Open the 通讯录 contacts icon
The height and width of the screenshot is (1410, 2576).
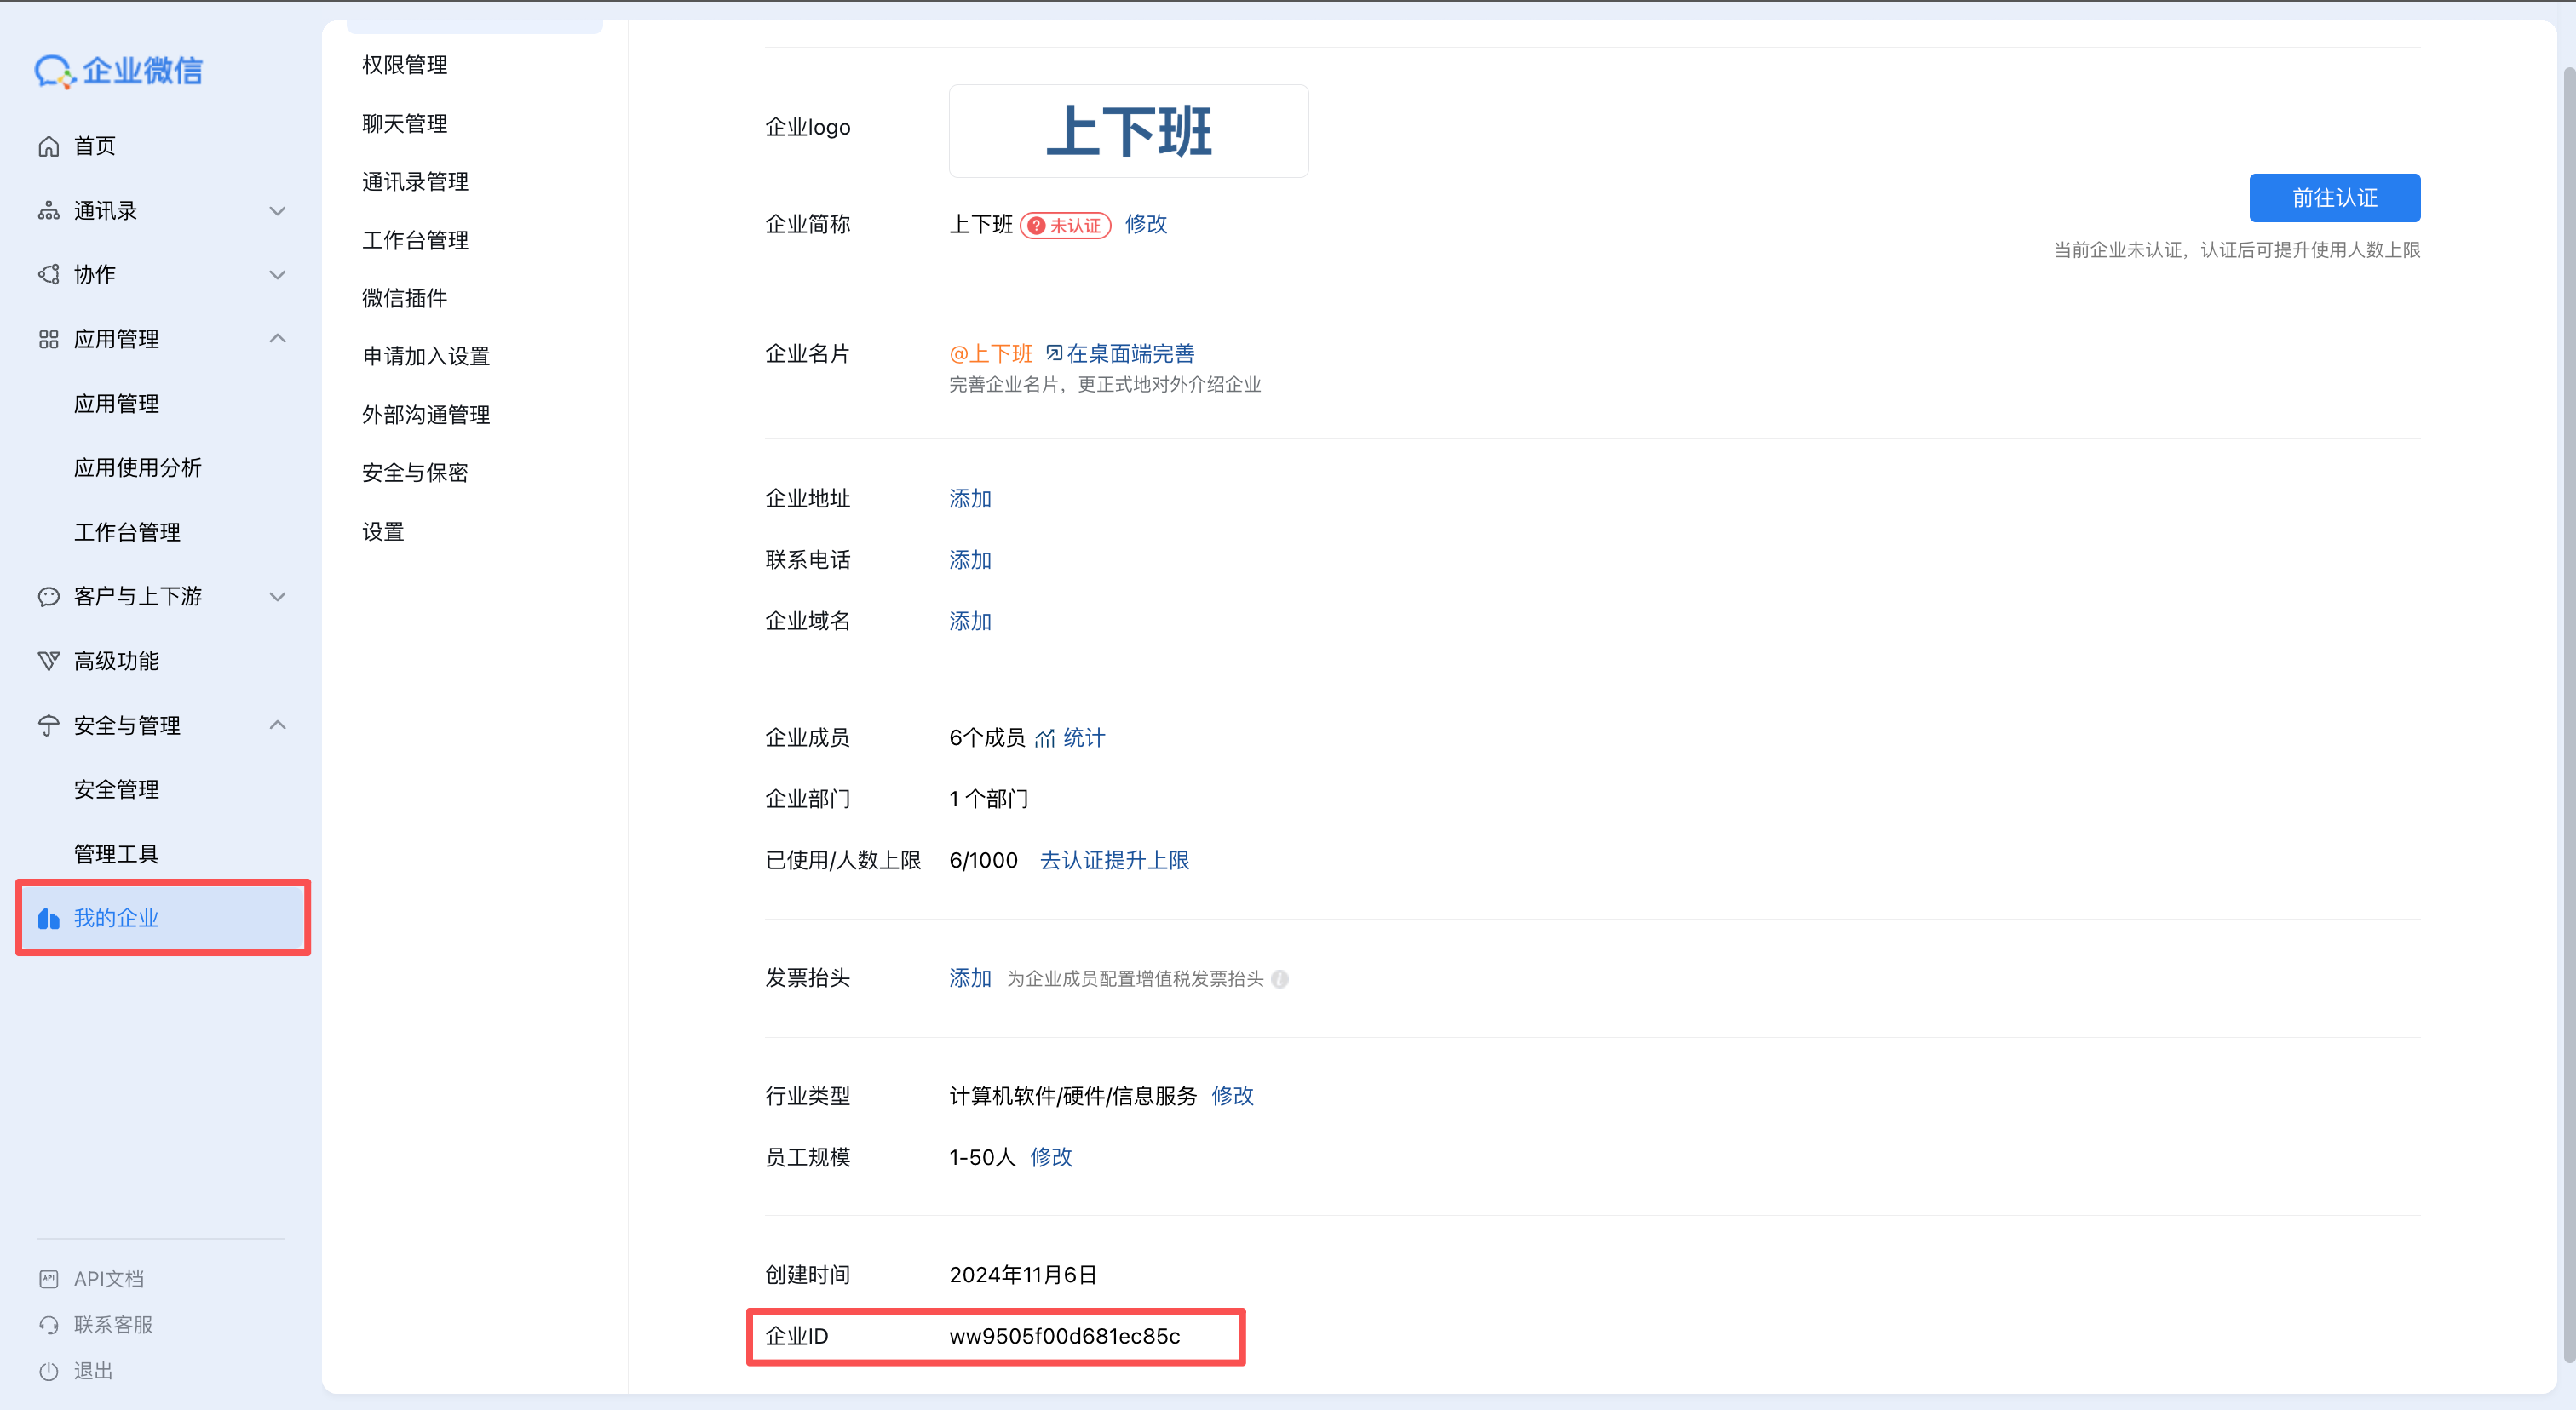48,211
